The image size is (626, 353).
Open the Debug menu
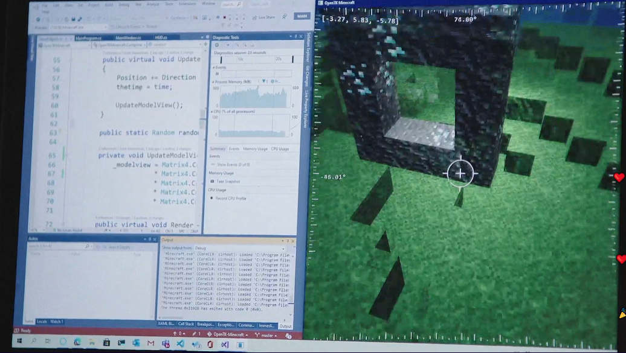(x=124, y=5)
